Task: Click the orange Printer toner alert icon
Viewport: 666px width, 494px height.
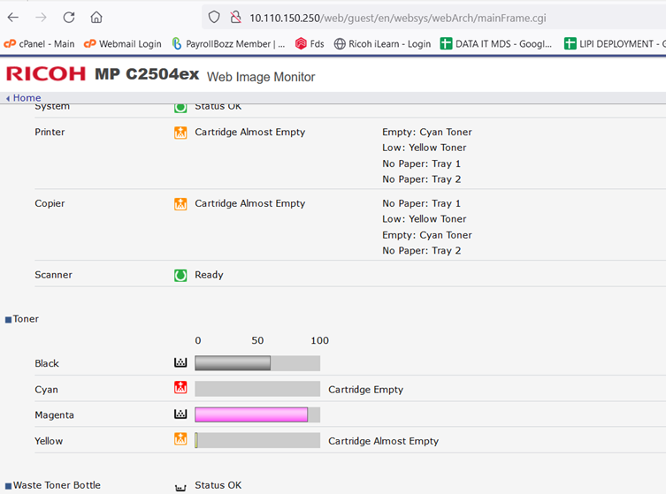Action: click(180, 133)
